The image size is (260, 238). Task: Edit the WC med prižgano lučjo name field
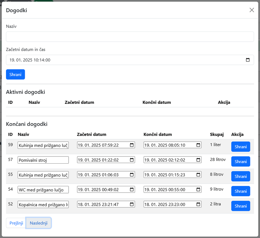[43, 190]
